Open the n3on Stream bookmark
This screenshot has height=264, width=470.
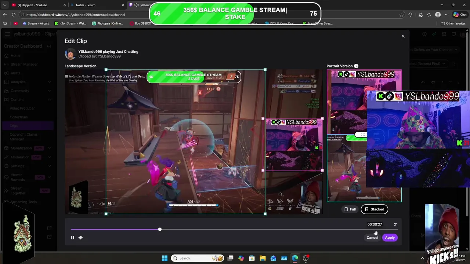pos(70,23)
